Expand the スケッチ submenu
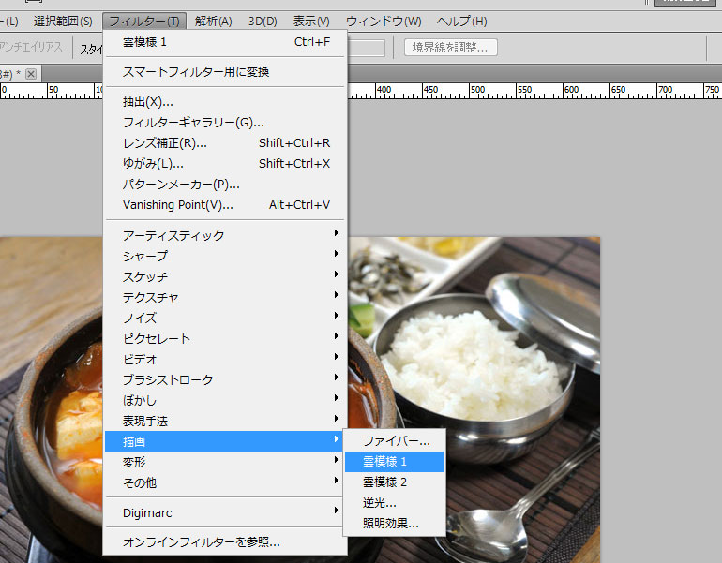This screenshot has height=563, width=722. click(226, 277)
